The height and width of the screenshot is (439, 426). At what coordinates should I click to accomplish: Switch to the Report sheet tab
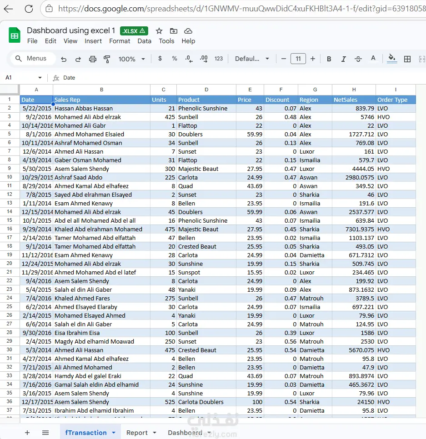(137, 433)
